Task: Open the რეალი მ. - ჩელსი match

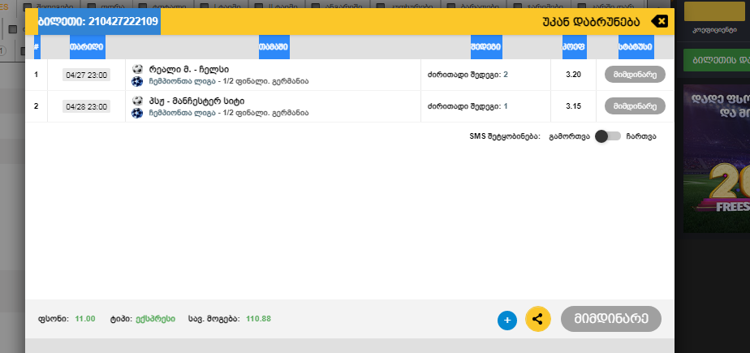Action: point(189,69)
